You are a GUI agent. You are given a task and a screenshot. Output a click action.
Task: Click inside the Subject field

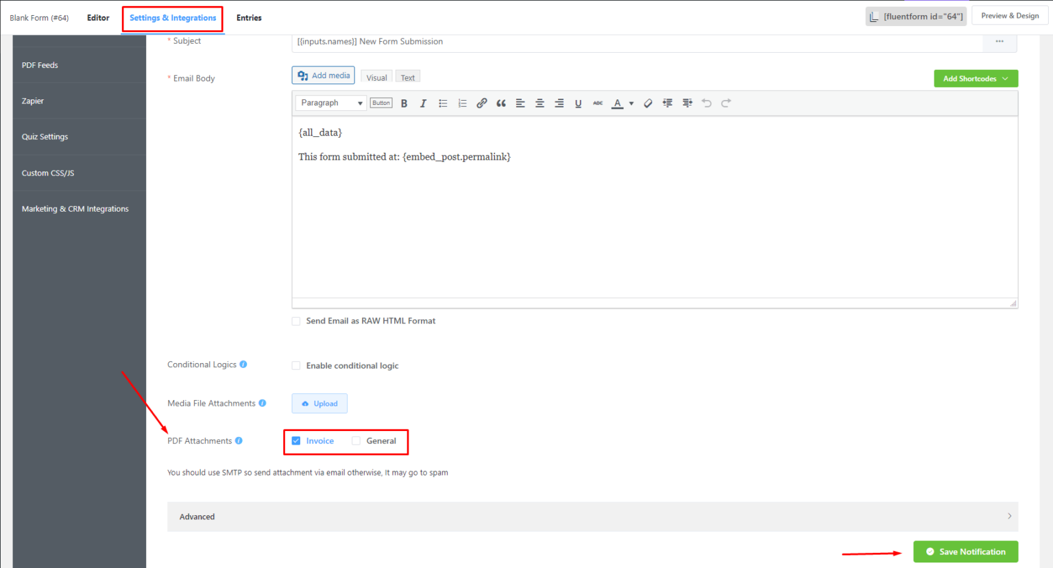[548, 41]
